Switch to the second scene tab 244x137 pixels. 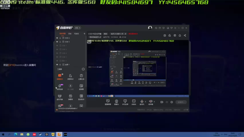click(x=70, y=34)
